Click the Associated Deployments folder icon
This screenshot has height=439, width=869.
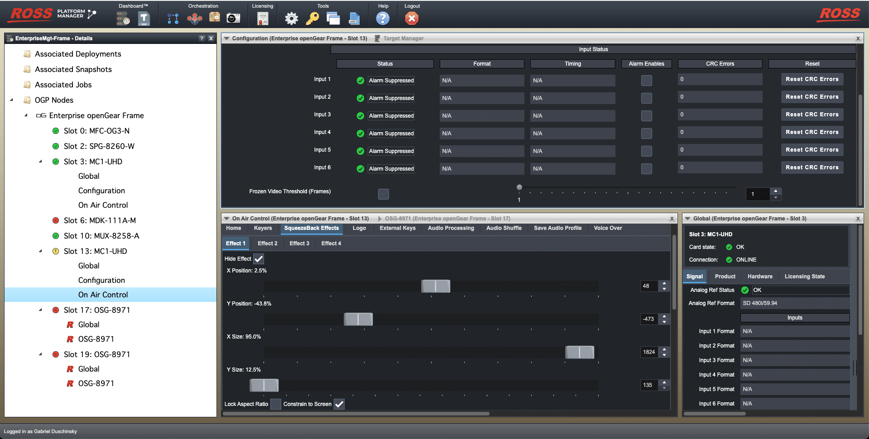[x=27, y=54]
